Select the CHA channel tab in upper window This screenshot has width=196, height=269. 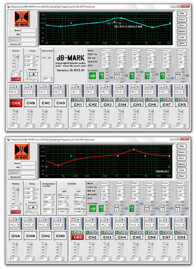pos(16,103)
